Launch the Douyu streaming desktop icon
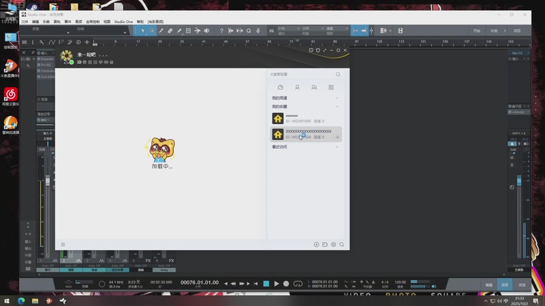This screenshot has height=306, width=545. point(10,67)
